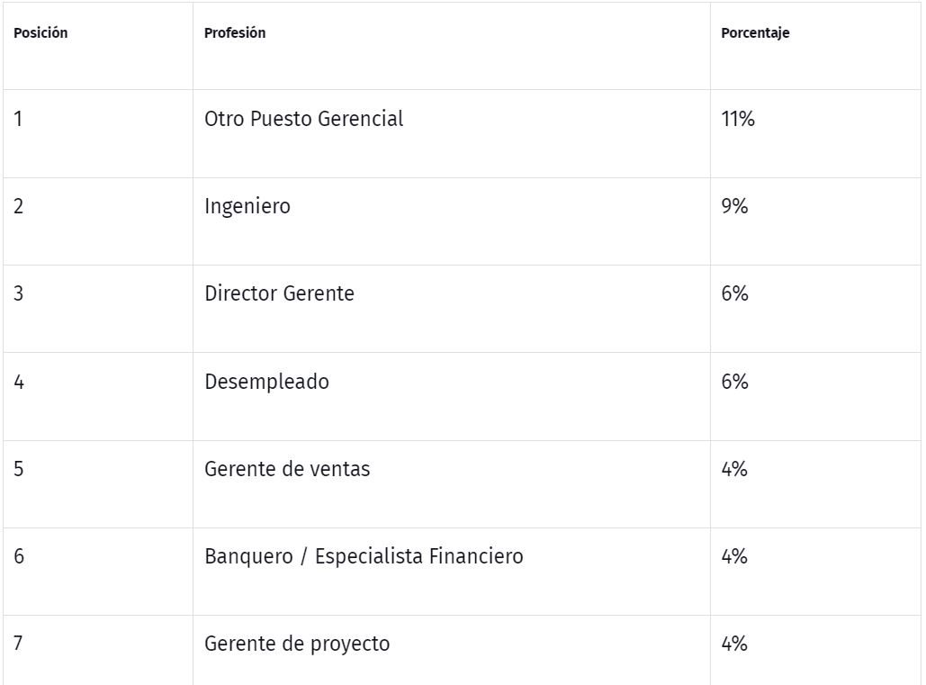The width and height of the screenshot is (926, 685).
Task: Click position number 7 cell
Action: click(x=19, y=644)
